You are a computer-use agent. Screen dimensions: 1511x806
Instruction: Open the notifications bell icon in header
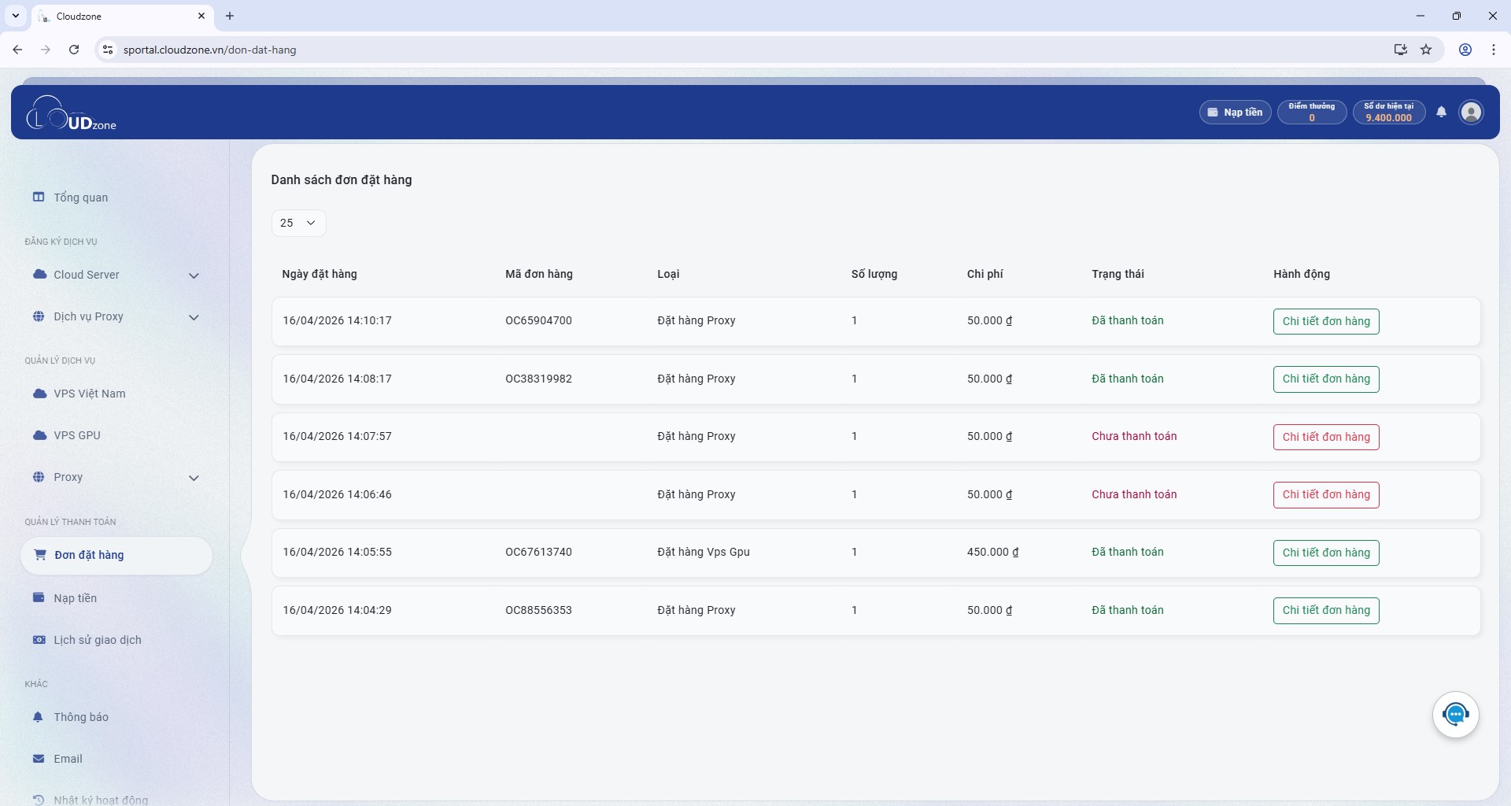click(x=1441, y=112)
